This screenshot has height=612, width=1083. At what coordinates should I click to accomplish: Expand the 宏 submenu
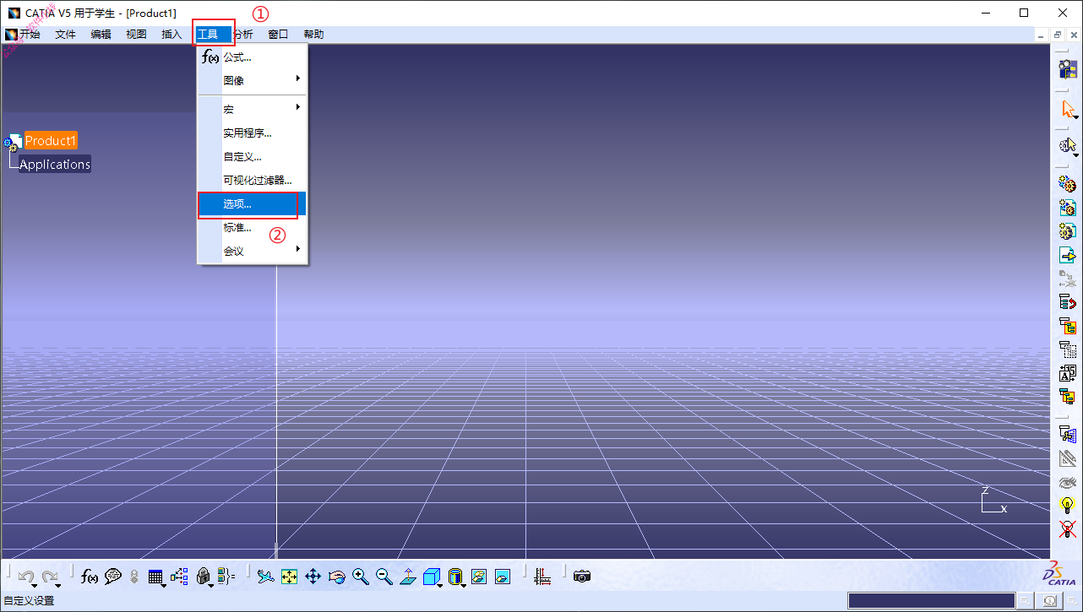[253, 110]
